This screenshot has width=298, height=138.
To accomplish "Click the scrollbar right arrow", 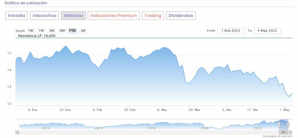I will (291, 132).
